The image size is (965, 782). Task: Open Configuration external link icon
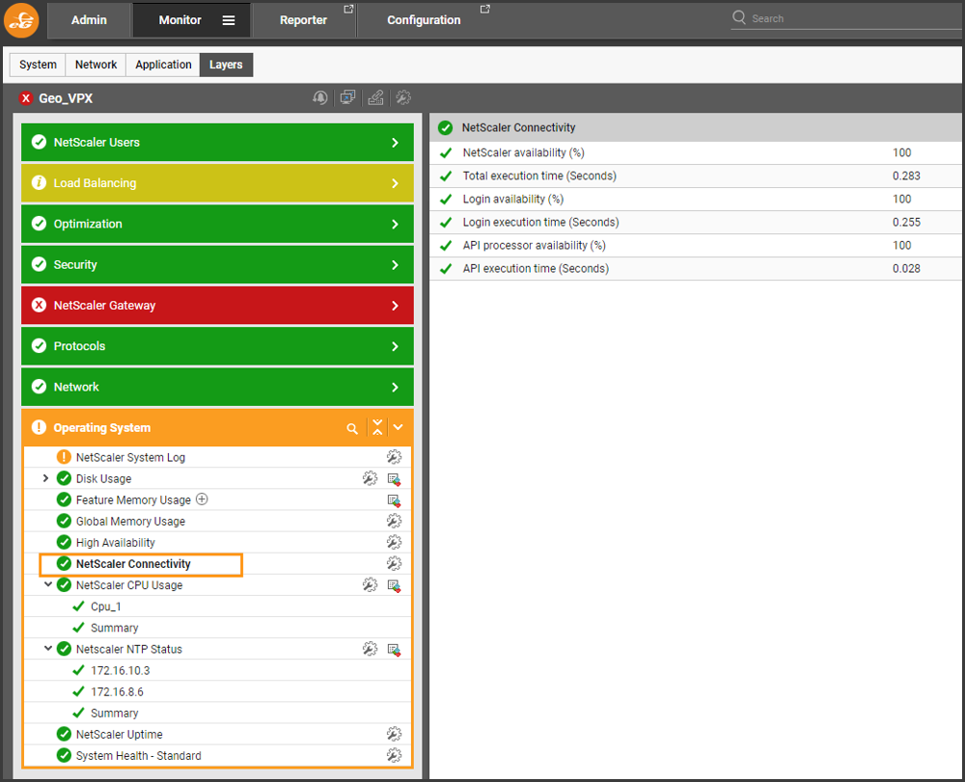pyautogui.click(x=485, y=10)
